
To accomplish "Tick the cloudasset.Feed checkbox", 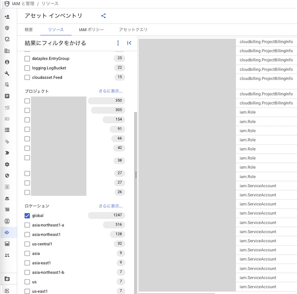I will pos(27,78).
